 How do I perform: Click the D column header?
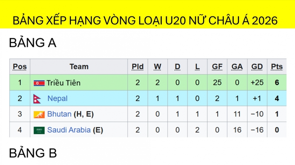coord(178,67)
